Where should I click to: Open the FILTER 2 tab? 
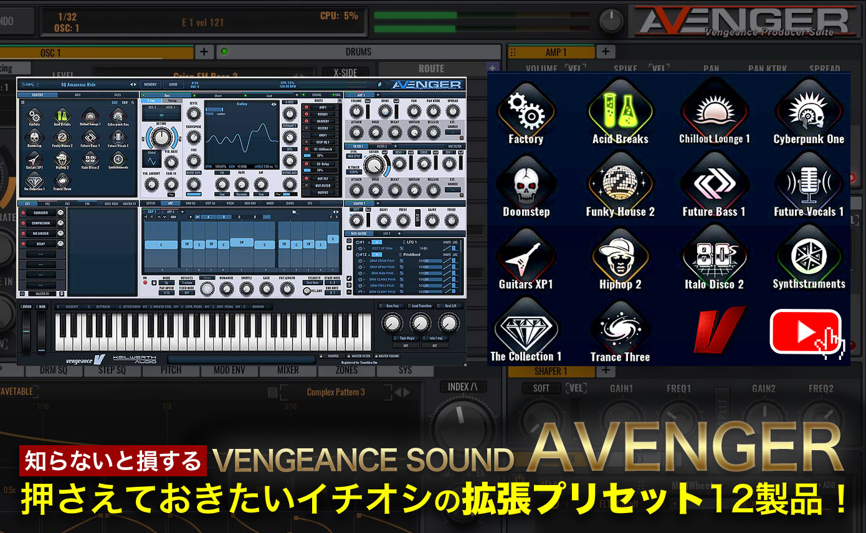click(381, 146)
